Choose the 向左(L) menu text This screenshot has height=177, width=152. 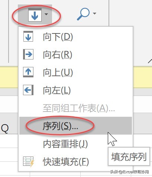click(57, 90)
